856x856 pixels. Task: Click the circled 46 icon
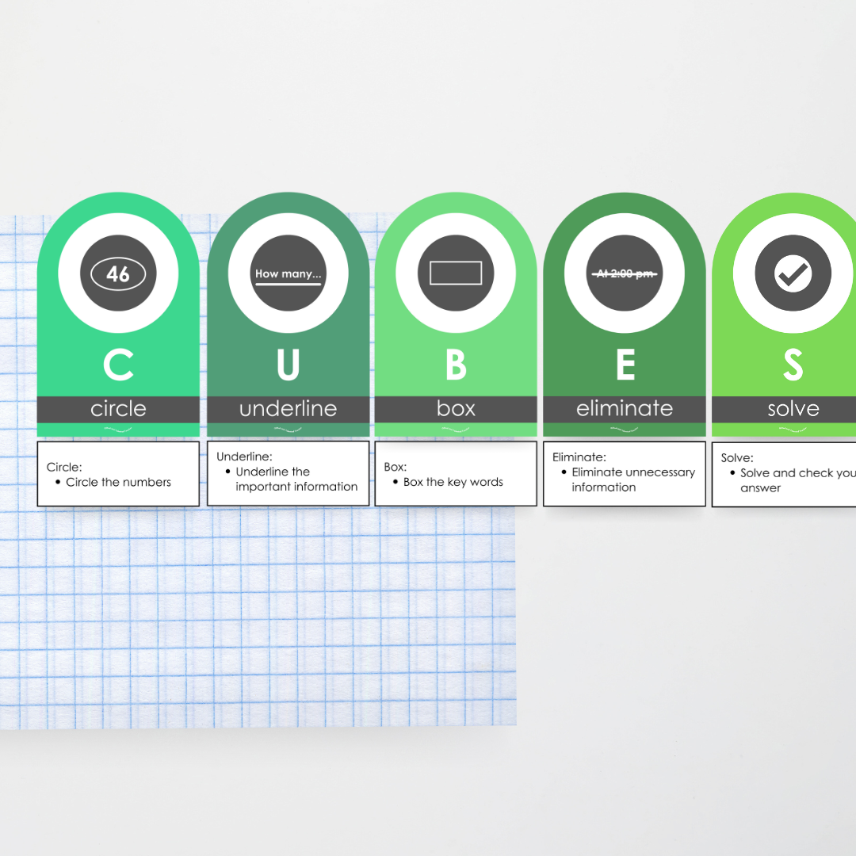[x=118, y=274]
